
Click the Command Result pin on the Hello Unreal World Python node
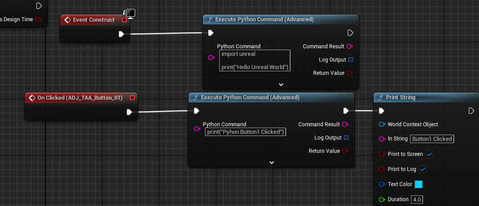(350, 47)
